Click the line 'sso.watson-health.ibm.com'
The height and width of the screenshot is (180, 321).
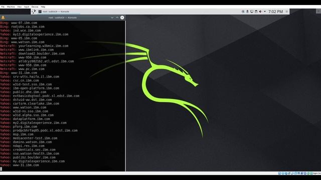point(30,153)
